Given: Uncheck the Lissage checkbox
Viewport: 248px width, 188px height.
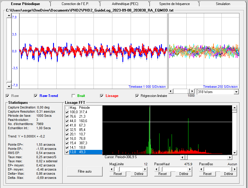Looking at the screenshot, I should (102, 96).
